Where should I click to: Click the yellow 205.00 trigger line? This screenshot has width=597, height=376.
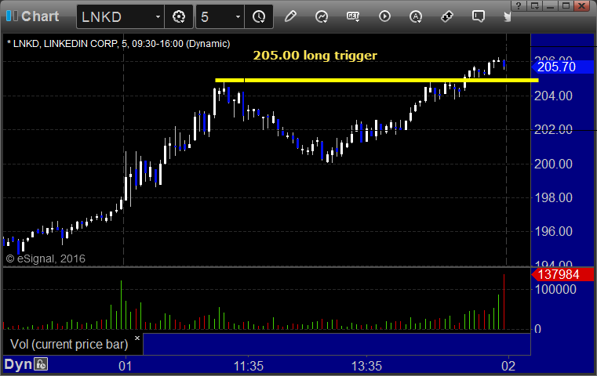point(377,80)
